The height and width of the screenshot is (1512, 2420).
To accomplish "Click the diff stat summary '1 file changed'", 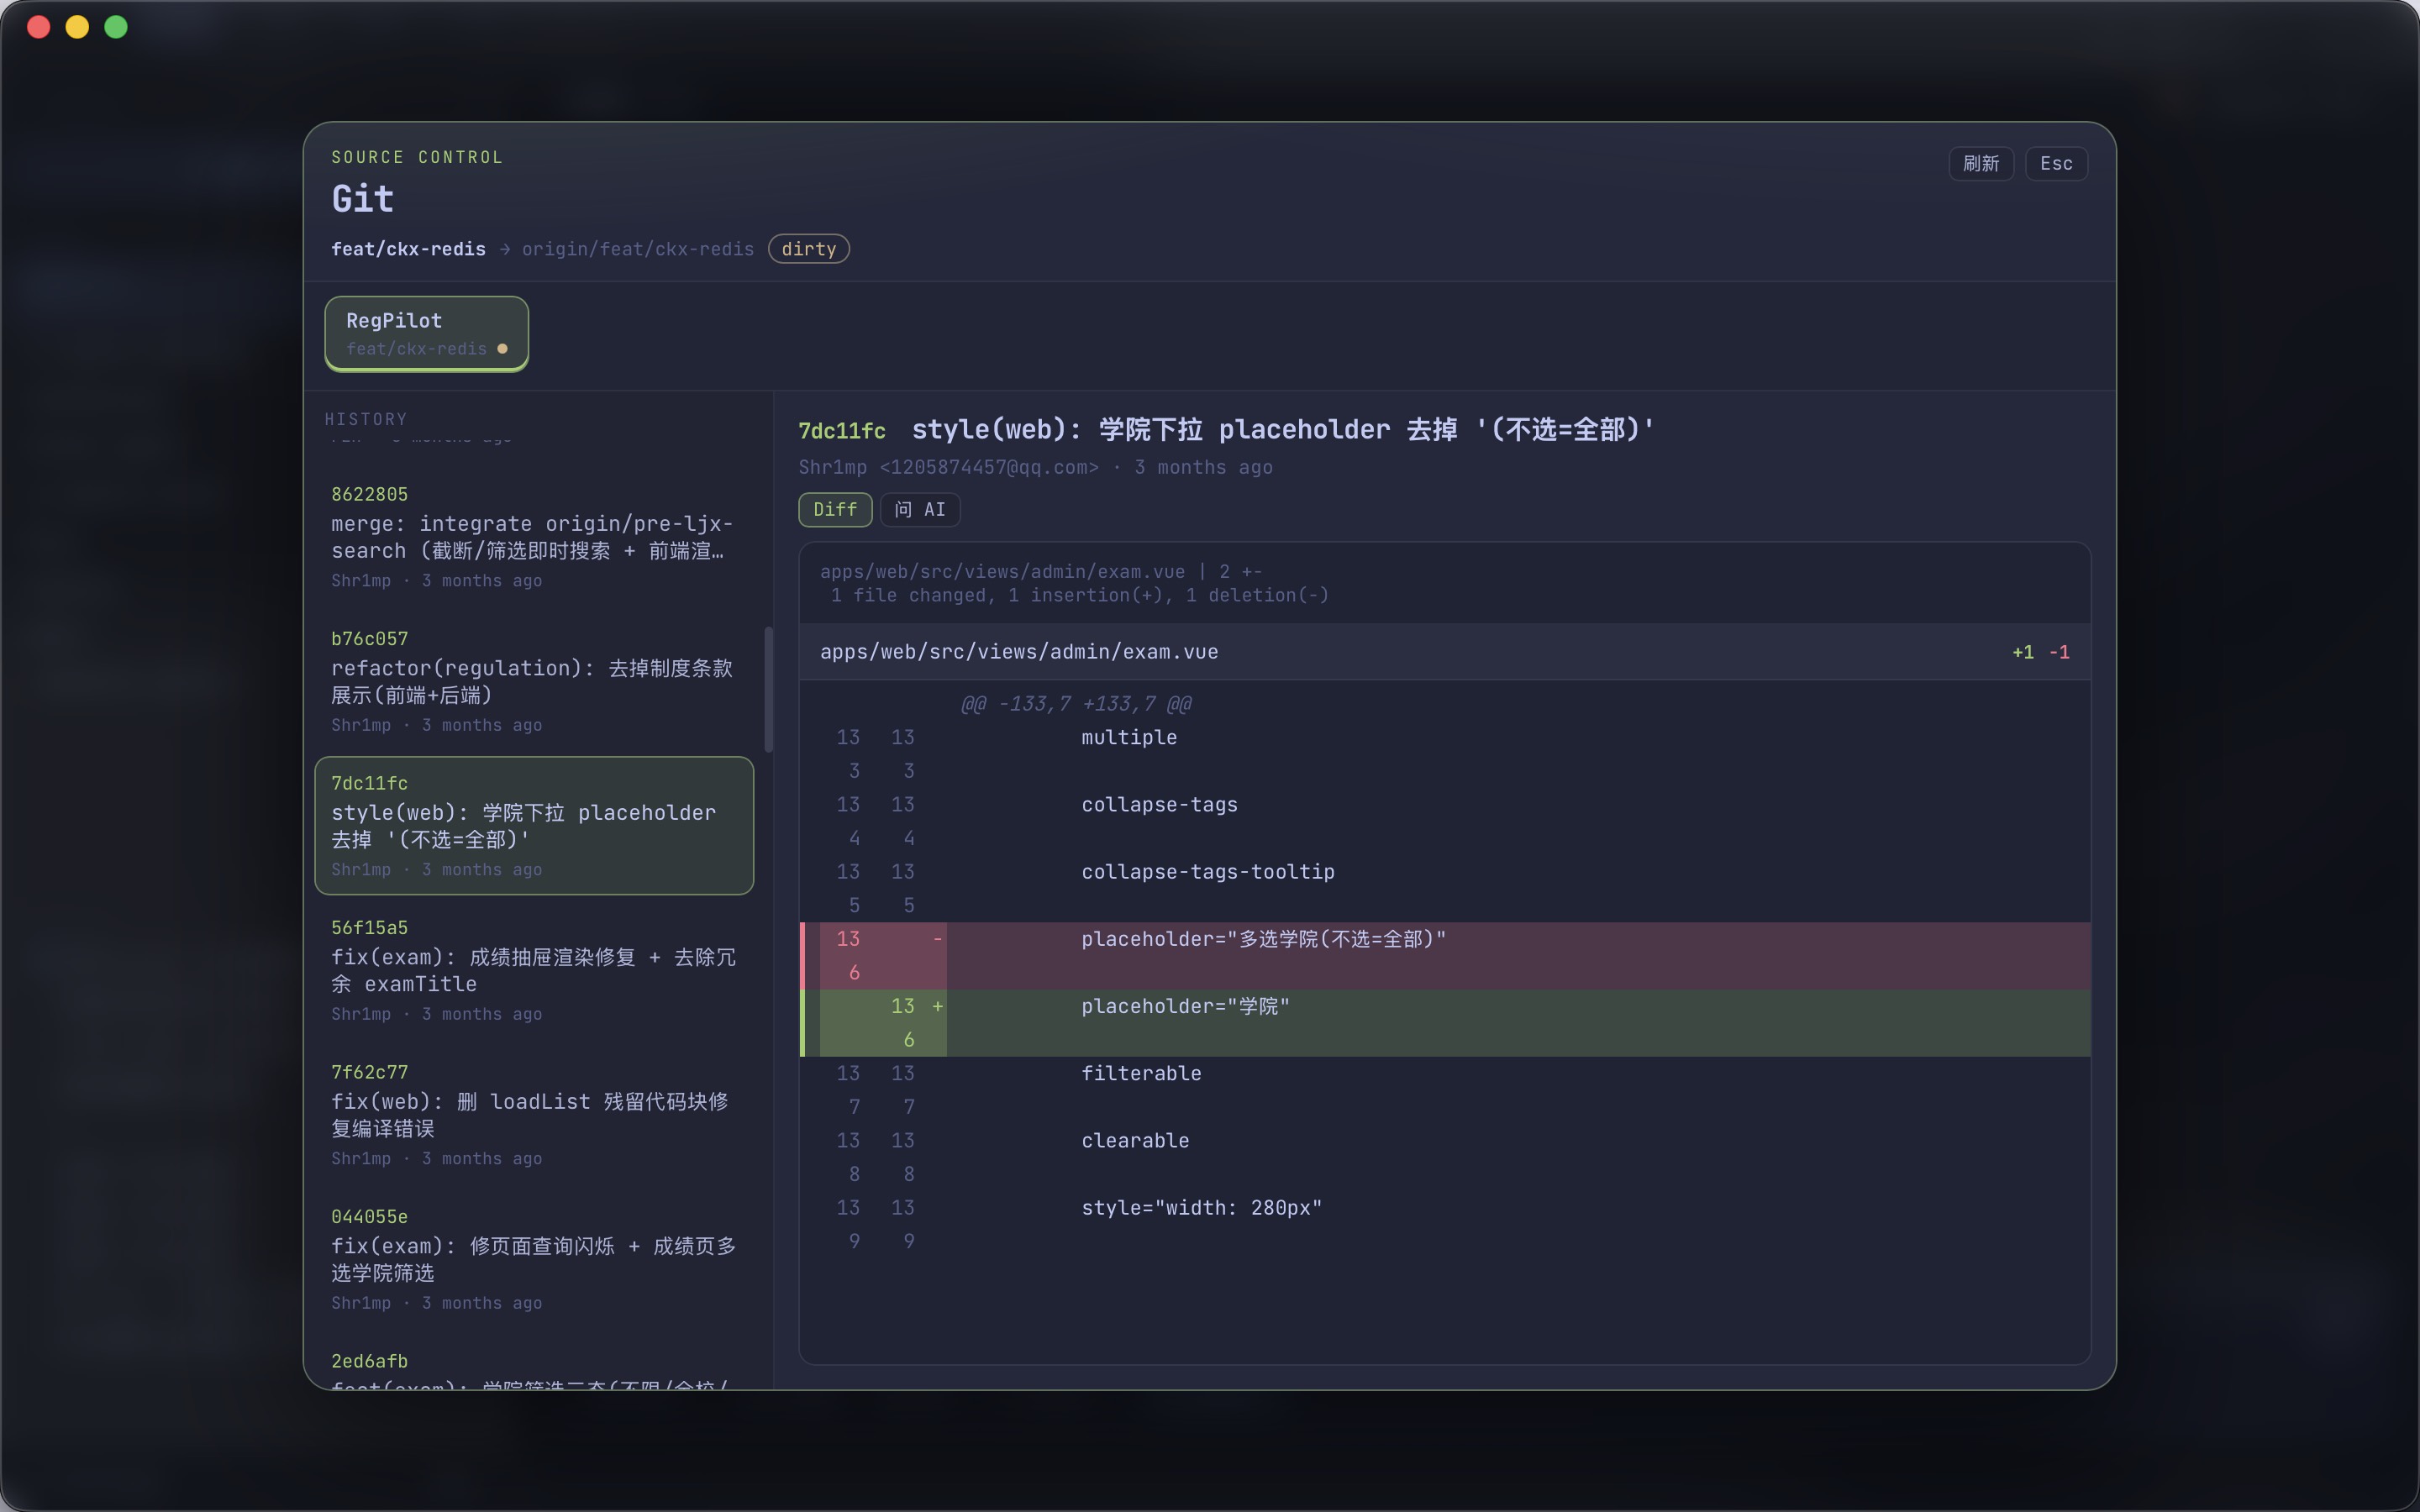I will click(1079, 595).
